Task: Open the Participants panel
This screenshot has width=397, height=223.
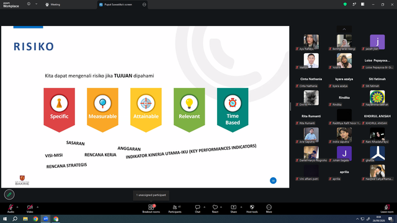Action: 175,209
